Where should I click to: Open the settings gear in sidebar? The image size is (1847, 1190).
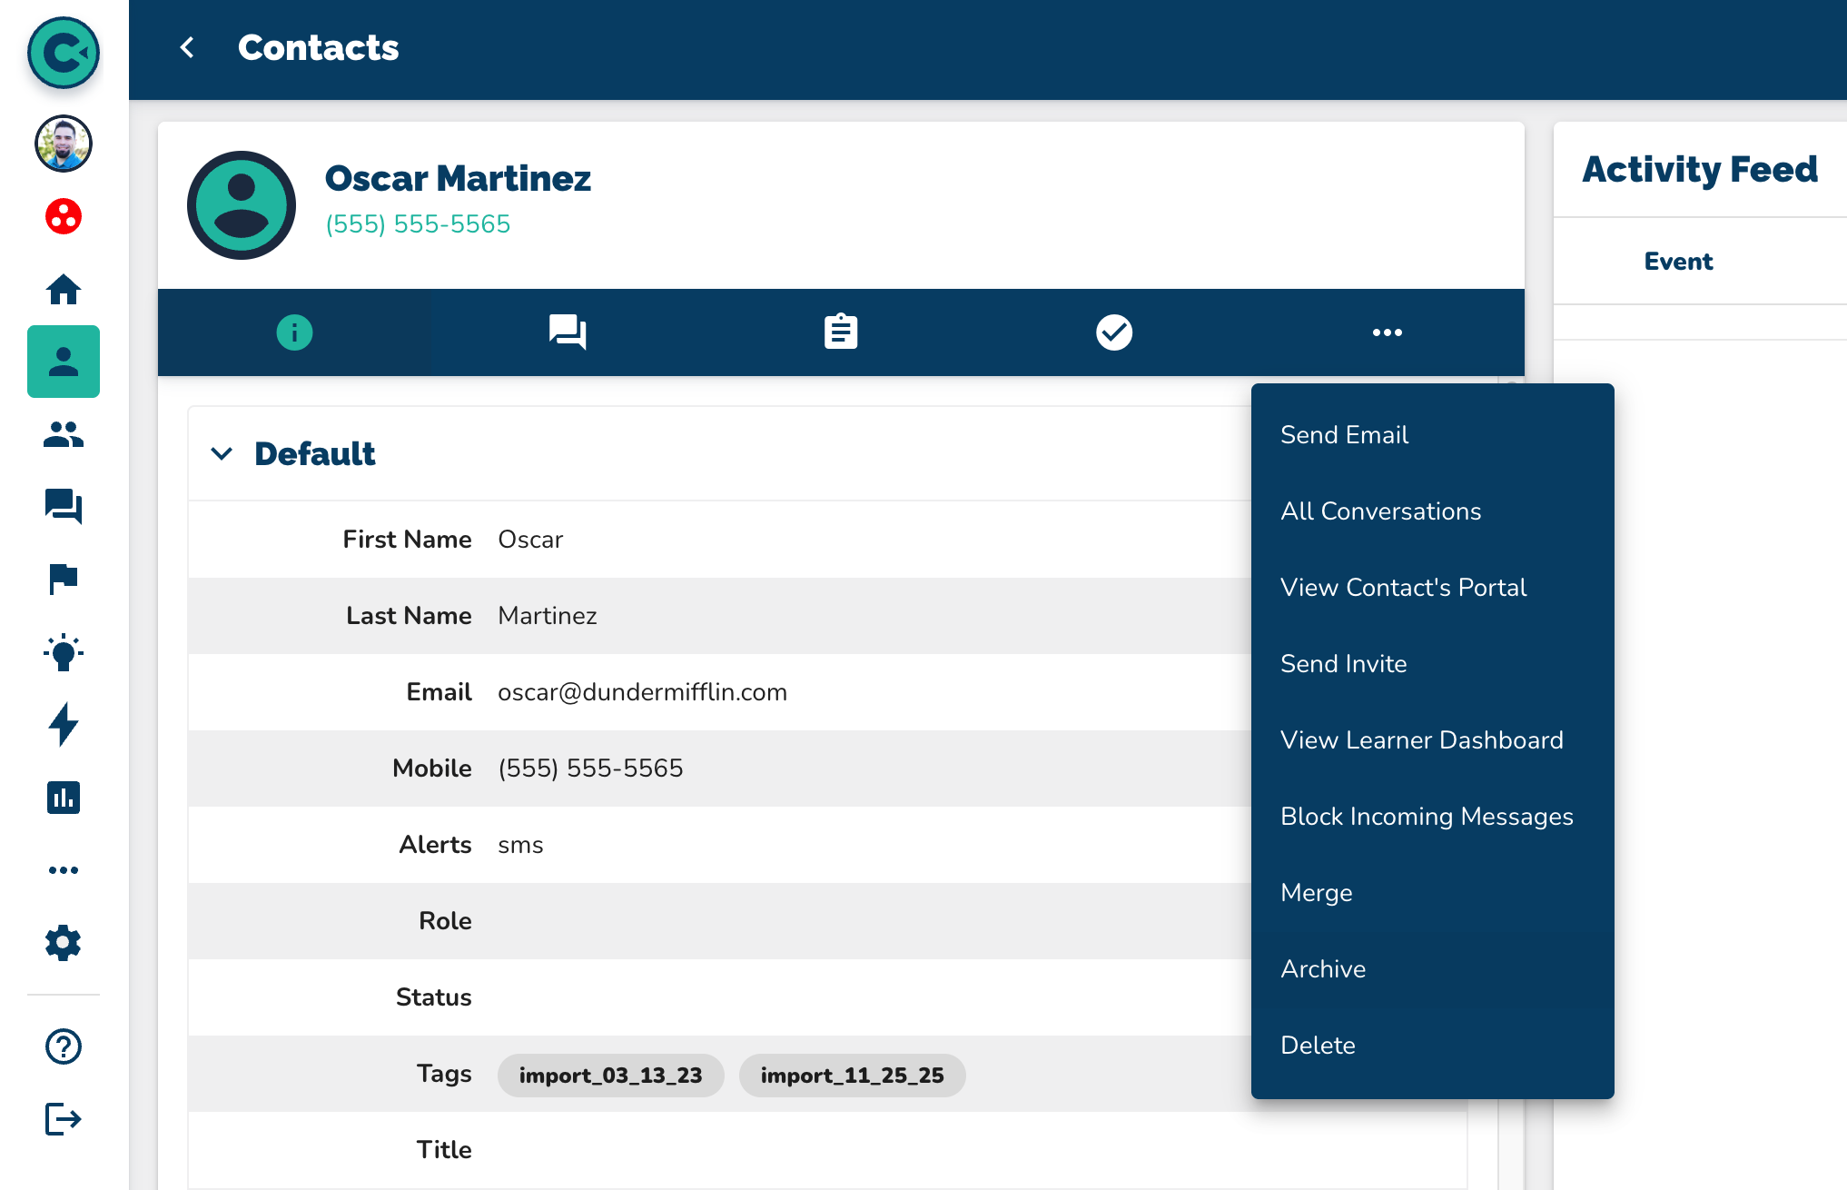click(x=64, y=943)
